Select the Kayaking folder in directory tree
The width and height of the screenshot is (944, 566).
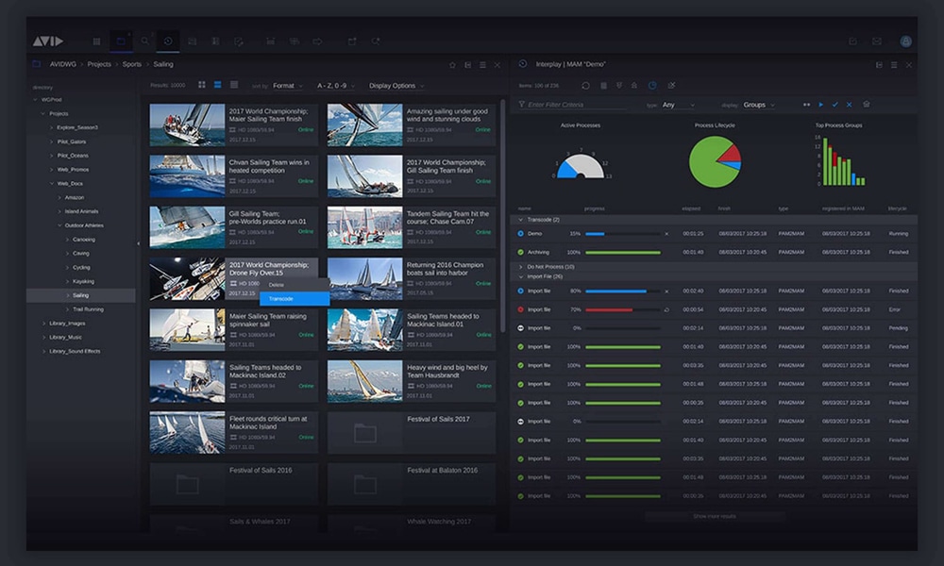pyautogui.click(x=83, y=281)
